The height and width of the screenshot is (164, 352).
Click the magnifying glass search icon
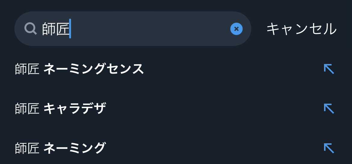tap(30, 29)
